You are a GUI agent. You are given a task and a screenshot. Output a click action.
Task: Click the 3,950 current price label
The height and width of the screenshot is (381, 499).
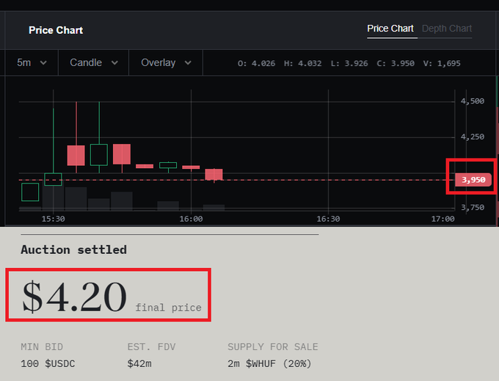point(473,180)
